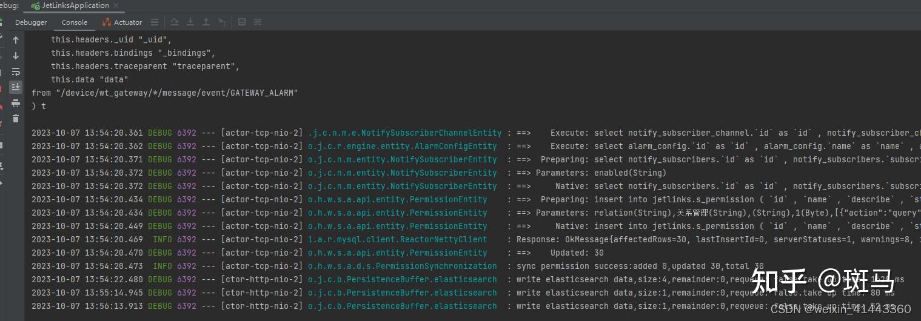Click the Step Out up-arrow icon
921x321 pixels.
pos(206,22)
